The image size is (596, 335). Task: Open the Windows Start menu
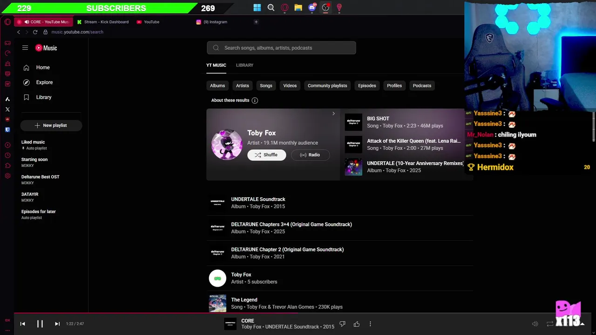[257, 7]
